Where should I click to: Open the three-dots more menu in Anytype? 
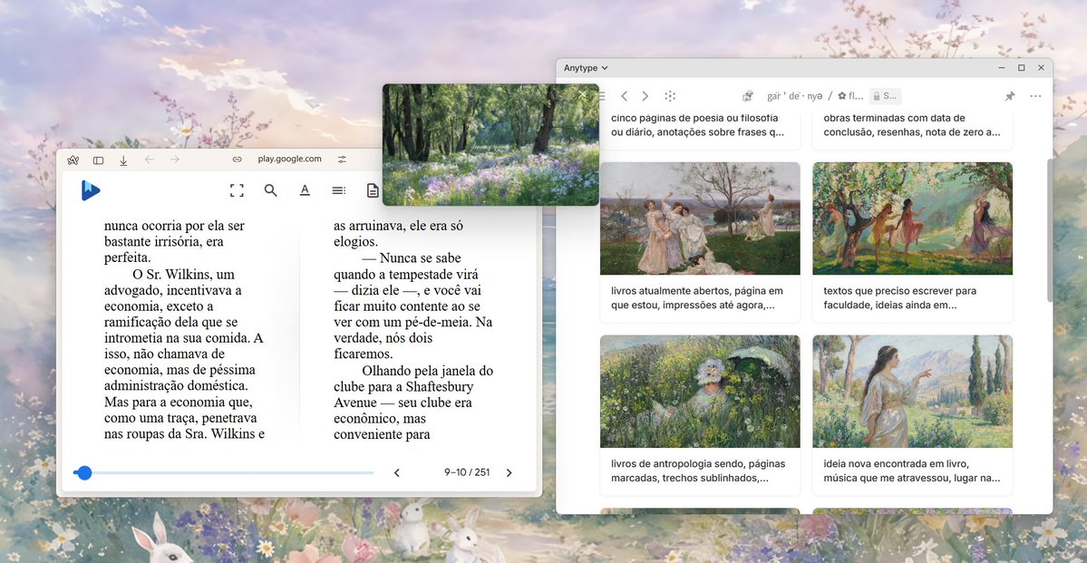1035,96
